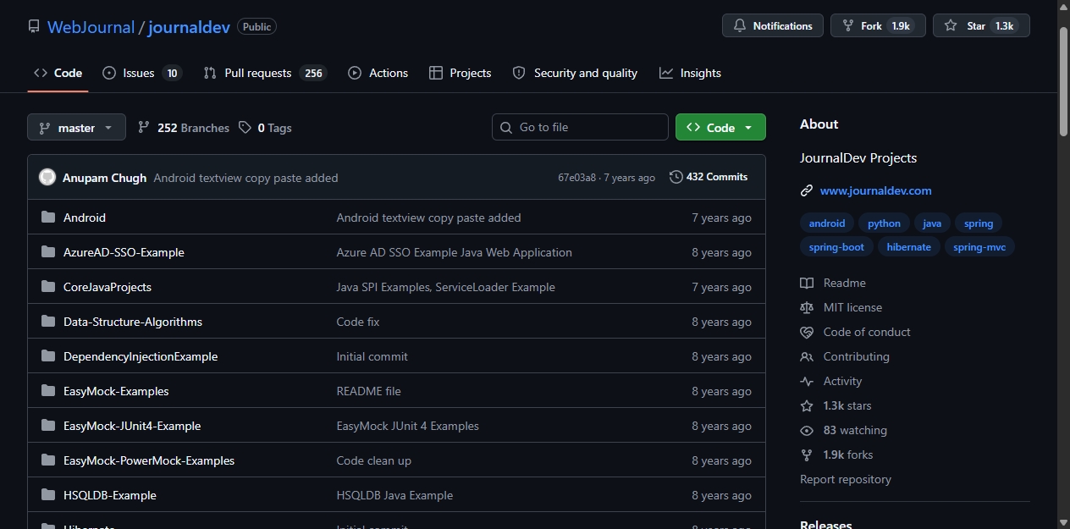Click the Anupam Chugh avatar image
Screen dimensions: 1070x529
click(47, 177)
